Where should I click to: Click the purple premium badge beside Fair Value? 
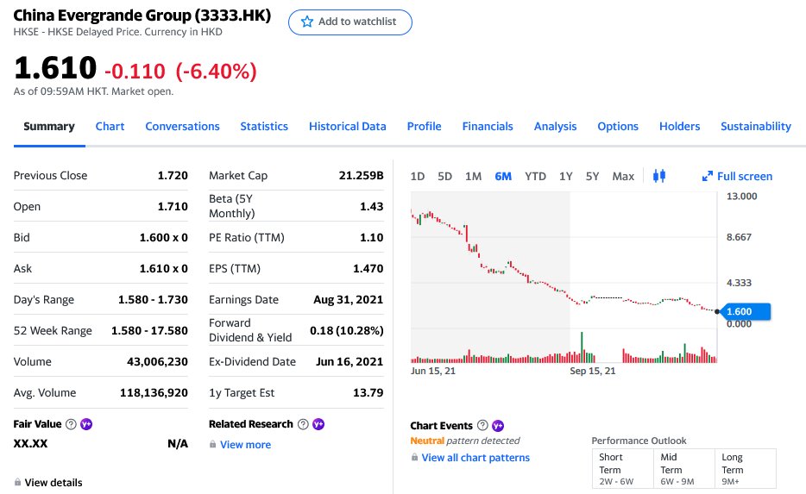[x=86, y=424]
